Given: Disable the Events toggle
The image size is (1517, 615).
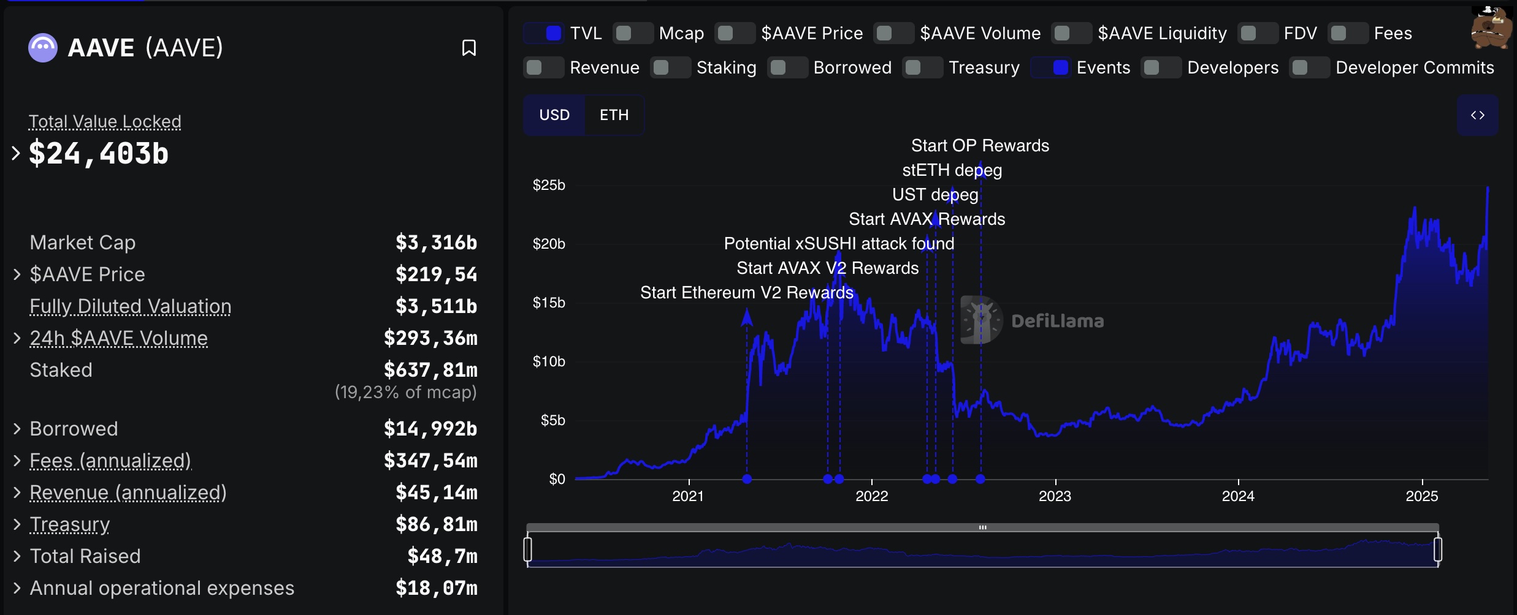Looking at the screenshot, I should coord(1051,67).
